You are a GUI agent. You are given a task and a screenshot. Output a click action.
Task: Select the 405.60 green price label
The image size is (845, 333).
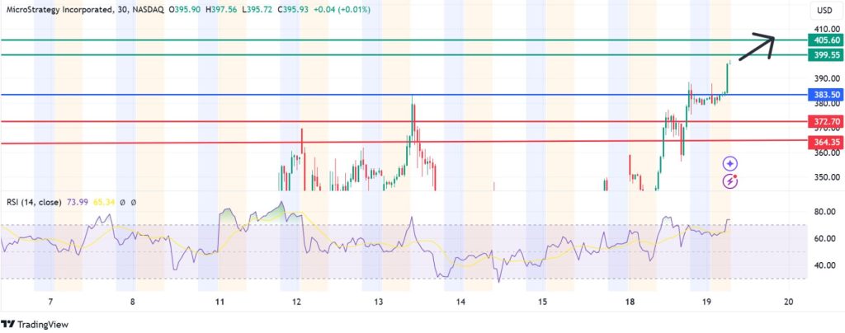[x=825, y=40]
